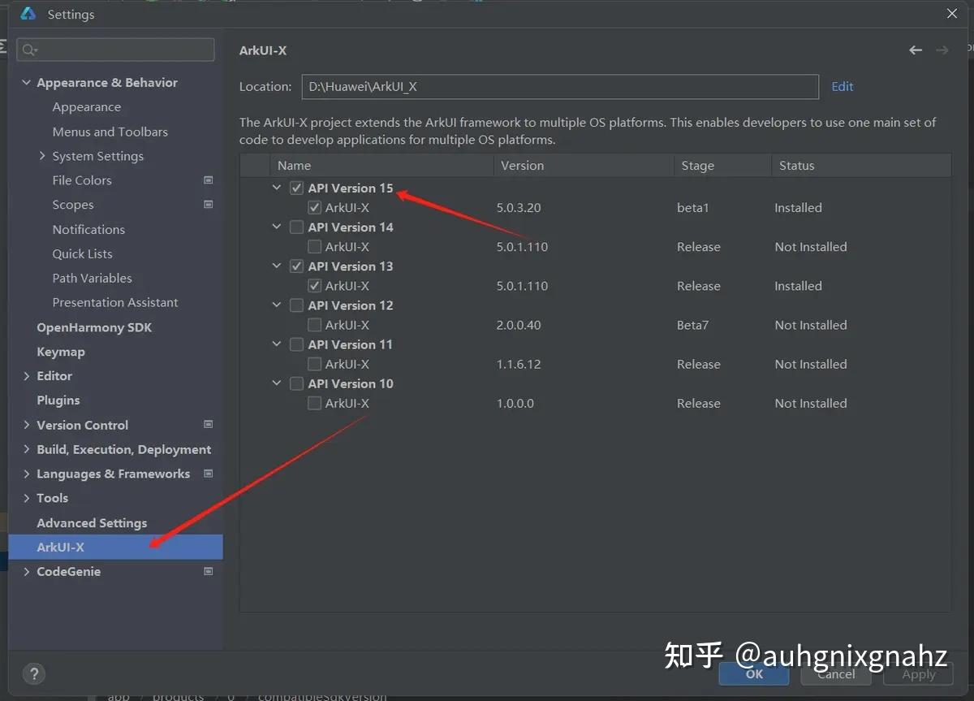Click the help question mark icon
Screen dimensions: 974x701
tap(33, 673)
